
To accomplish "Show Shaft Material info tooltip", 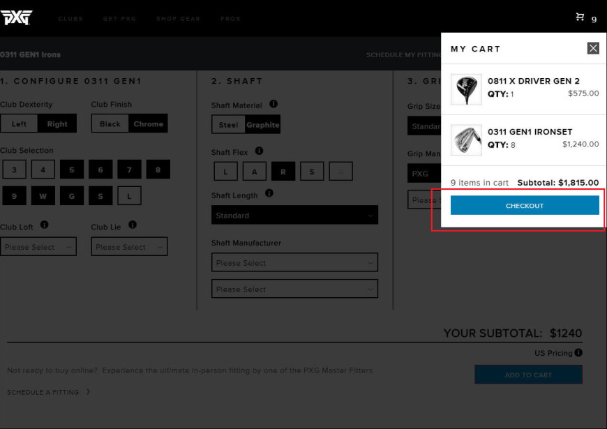I will 273,104.
